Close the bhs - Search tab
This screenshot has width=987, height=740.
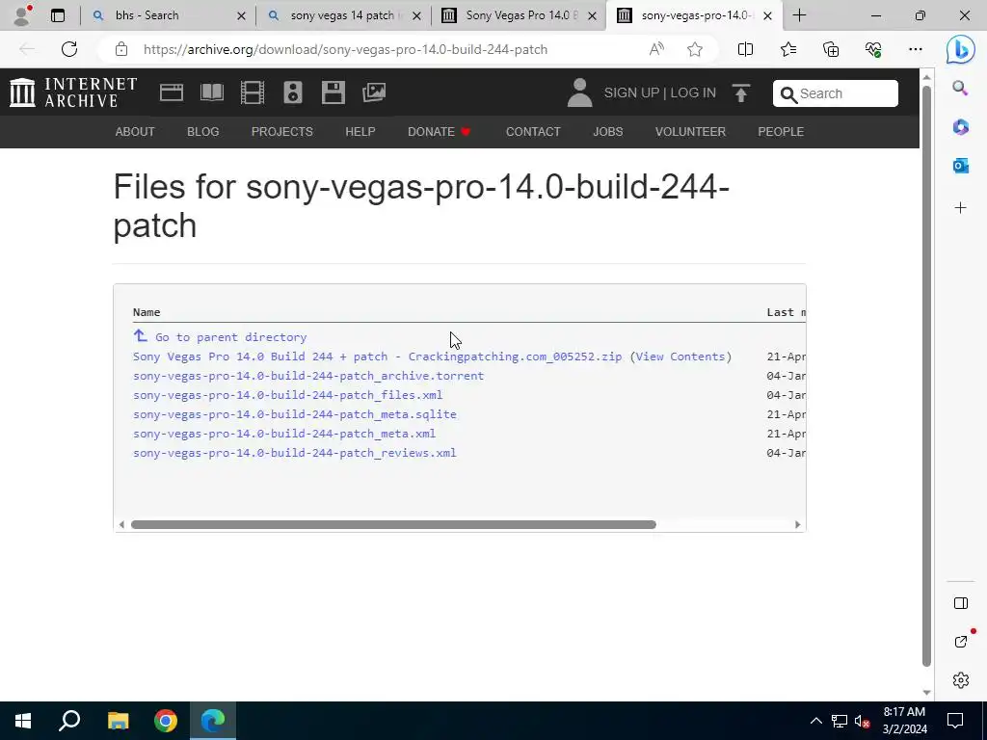[241, 15]
